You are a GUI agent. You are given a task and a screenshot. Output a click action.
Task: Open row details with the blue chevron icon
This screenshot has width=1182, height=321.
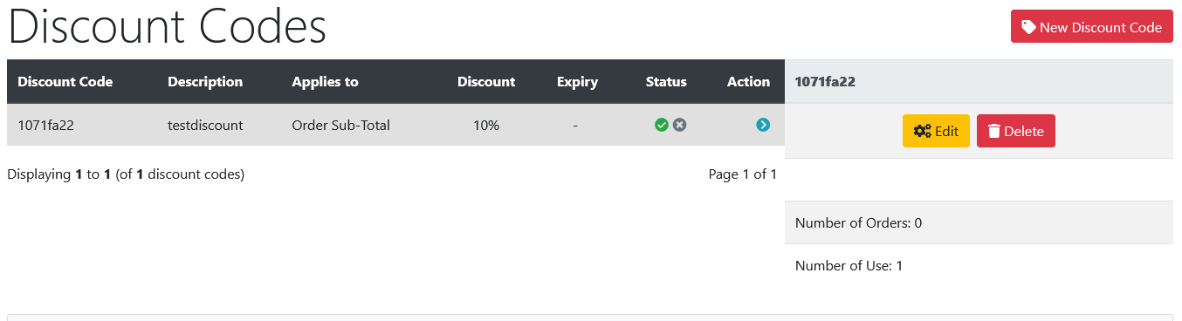pyautogui.click(x=763, y=126)
